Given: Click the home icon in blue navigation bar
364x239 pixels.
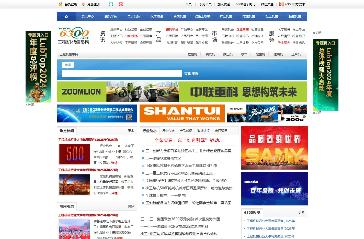Looking at the screenshot, I should click(x=66, y=16).
